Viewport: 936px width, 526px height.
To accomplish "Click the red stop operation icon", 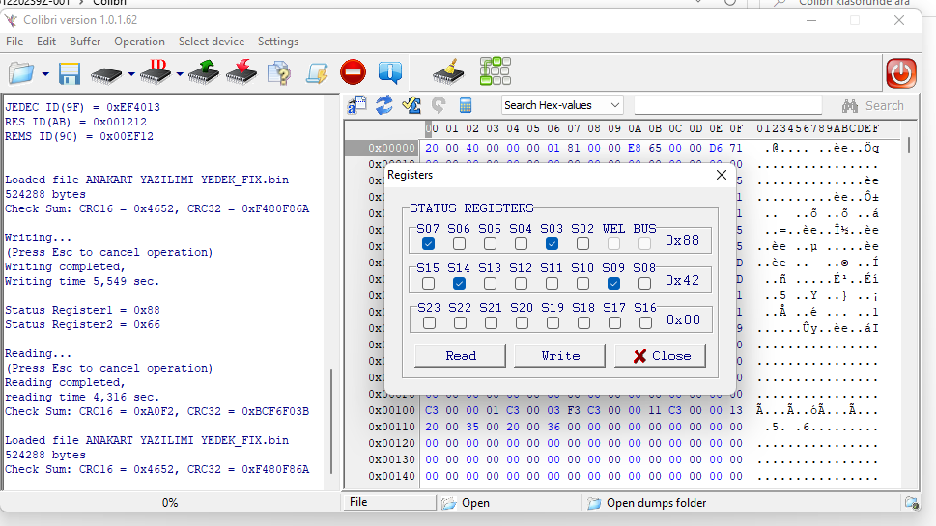I will [353, 73].
